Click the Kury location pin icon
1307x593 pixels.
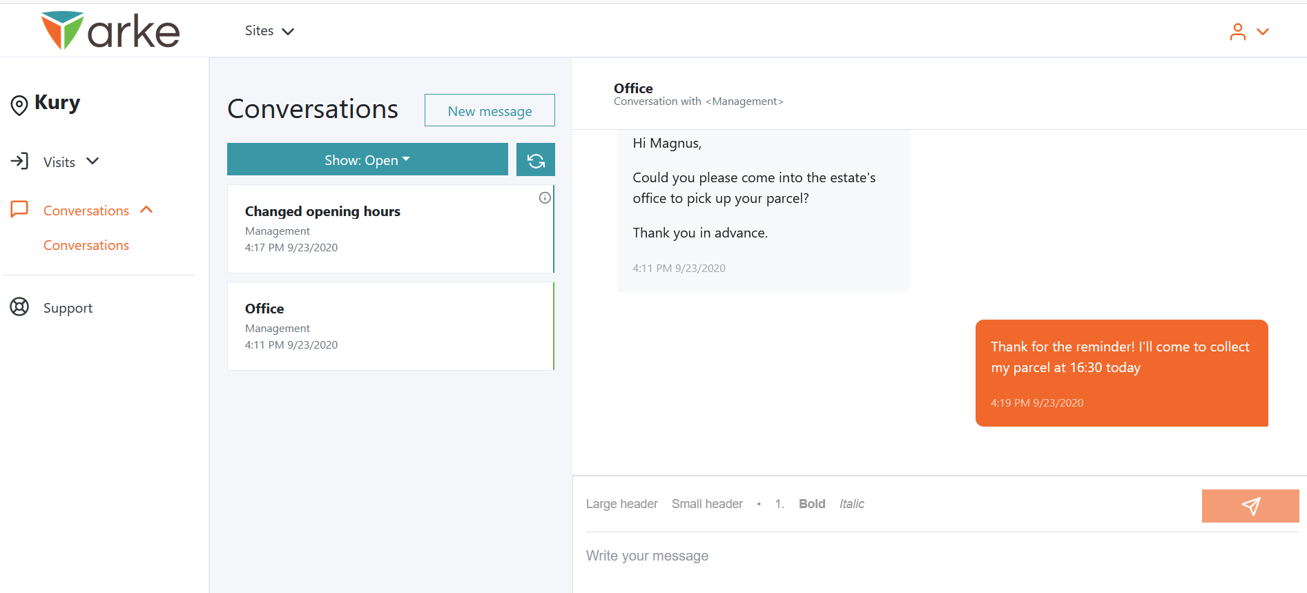pos(19,105)
